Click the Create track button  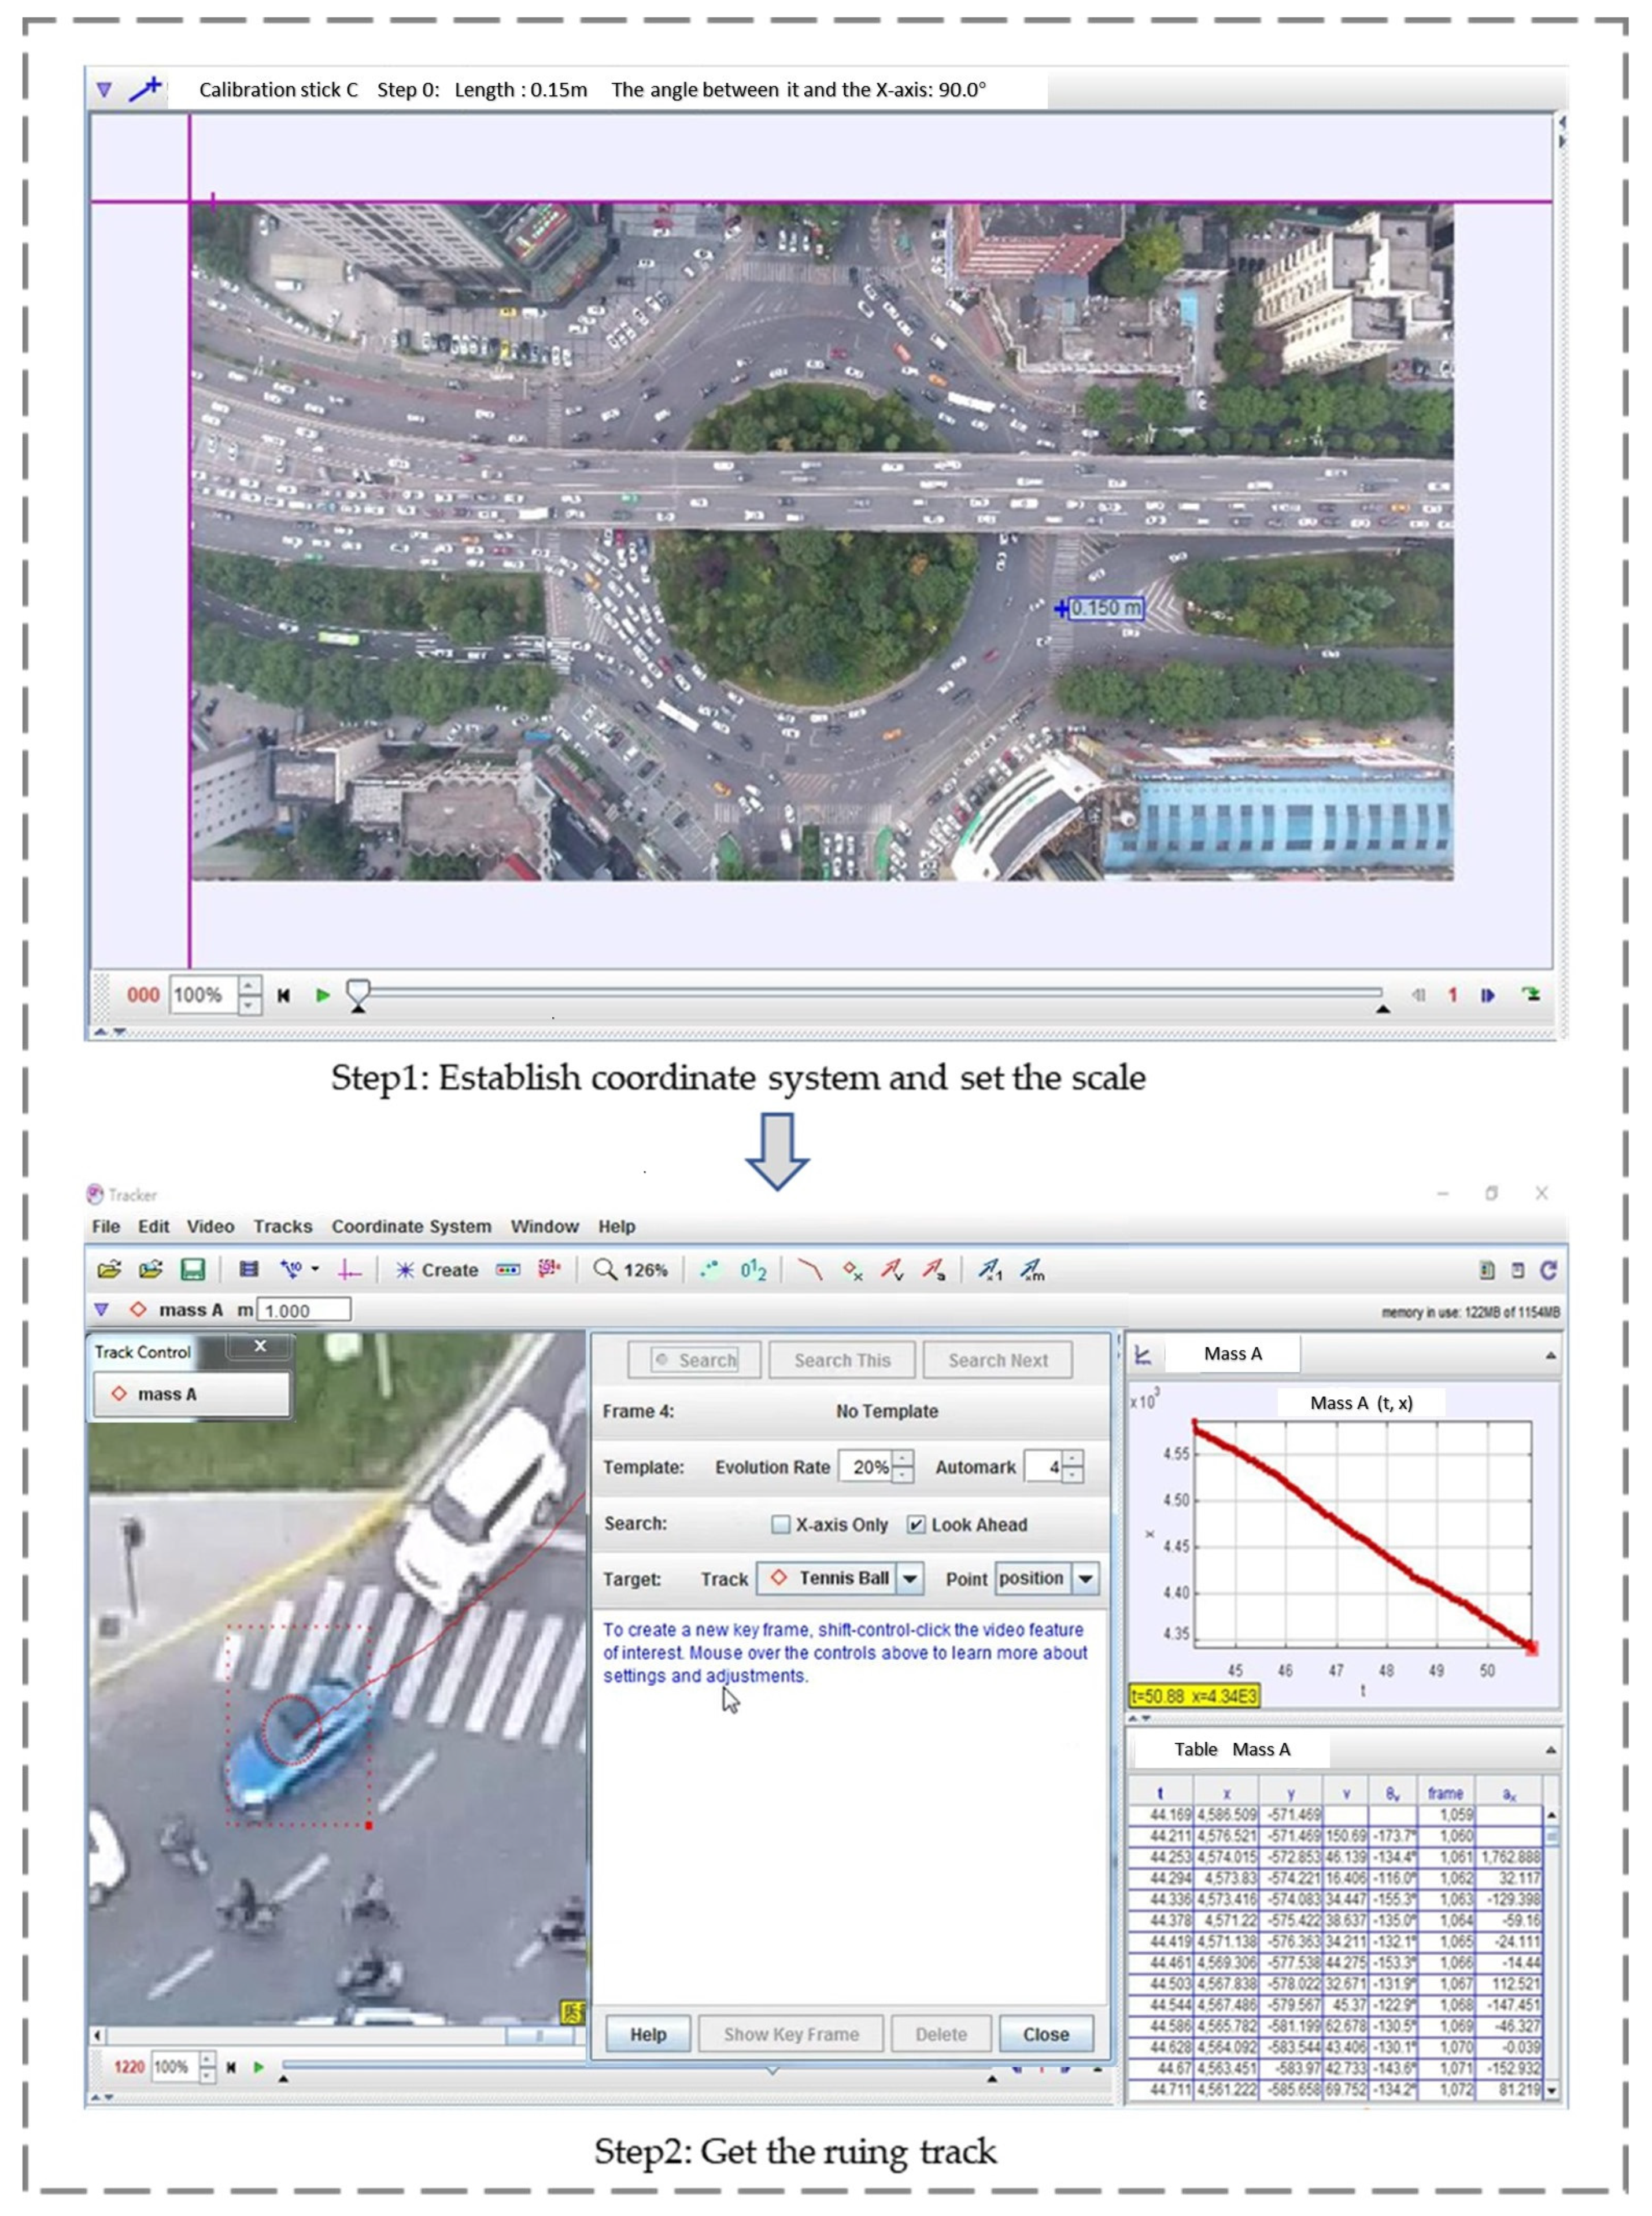437,1270
